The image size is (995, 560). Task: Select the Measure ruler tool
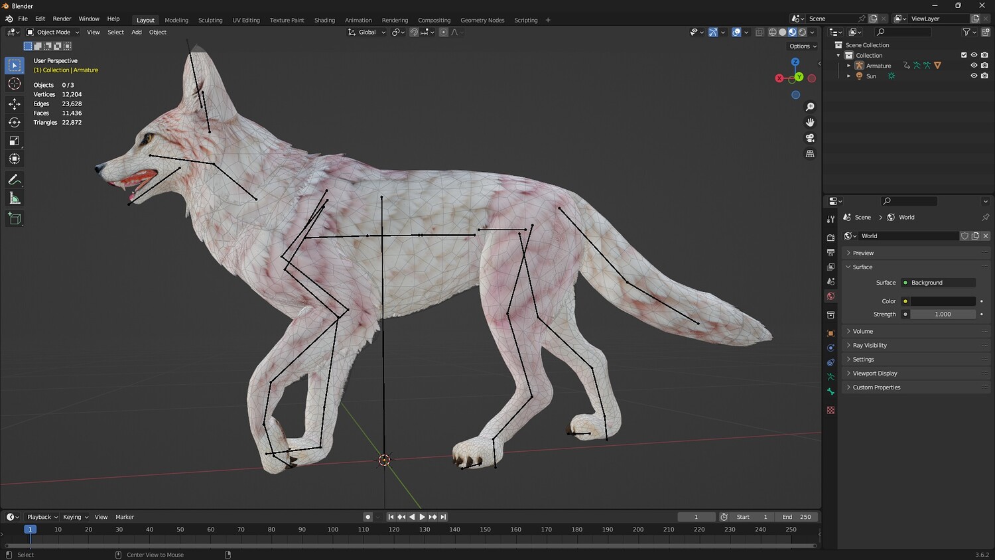coord(15,198)
